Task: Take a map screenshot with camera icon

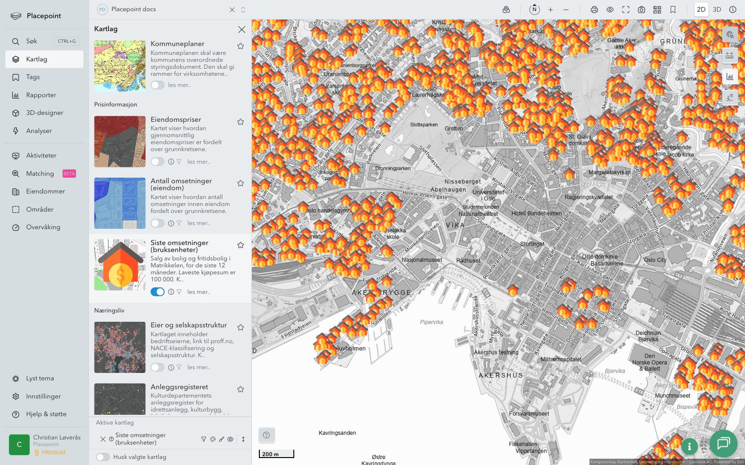Action: click(x=641, y=10)
